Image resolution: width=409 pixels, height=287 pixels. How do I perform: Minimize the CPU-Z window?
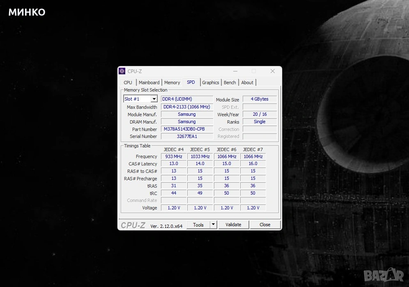click(234, 71)
